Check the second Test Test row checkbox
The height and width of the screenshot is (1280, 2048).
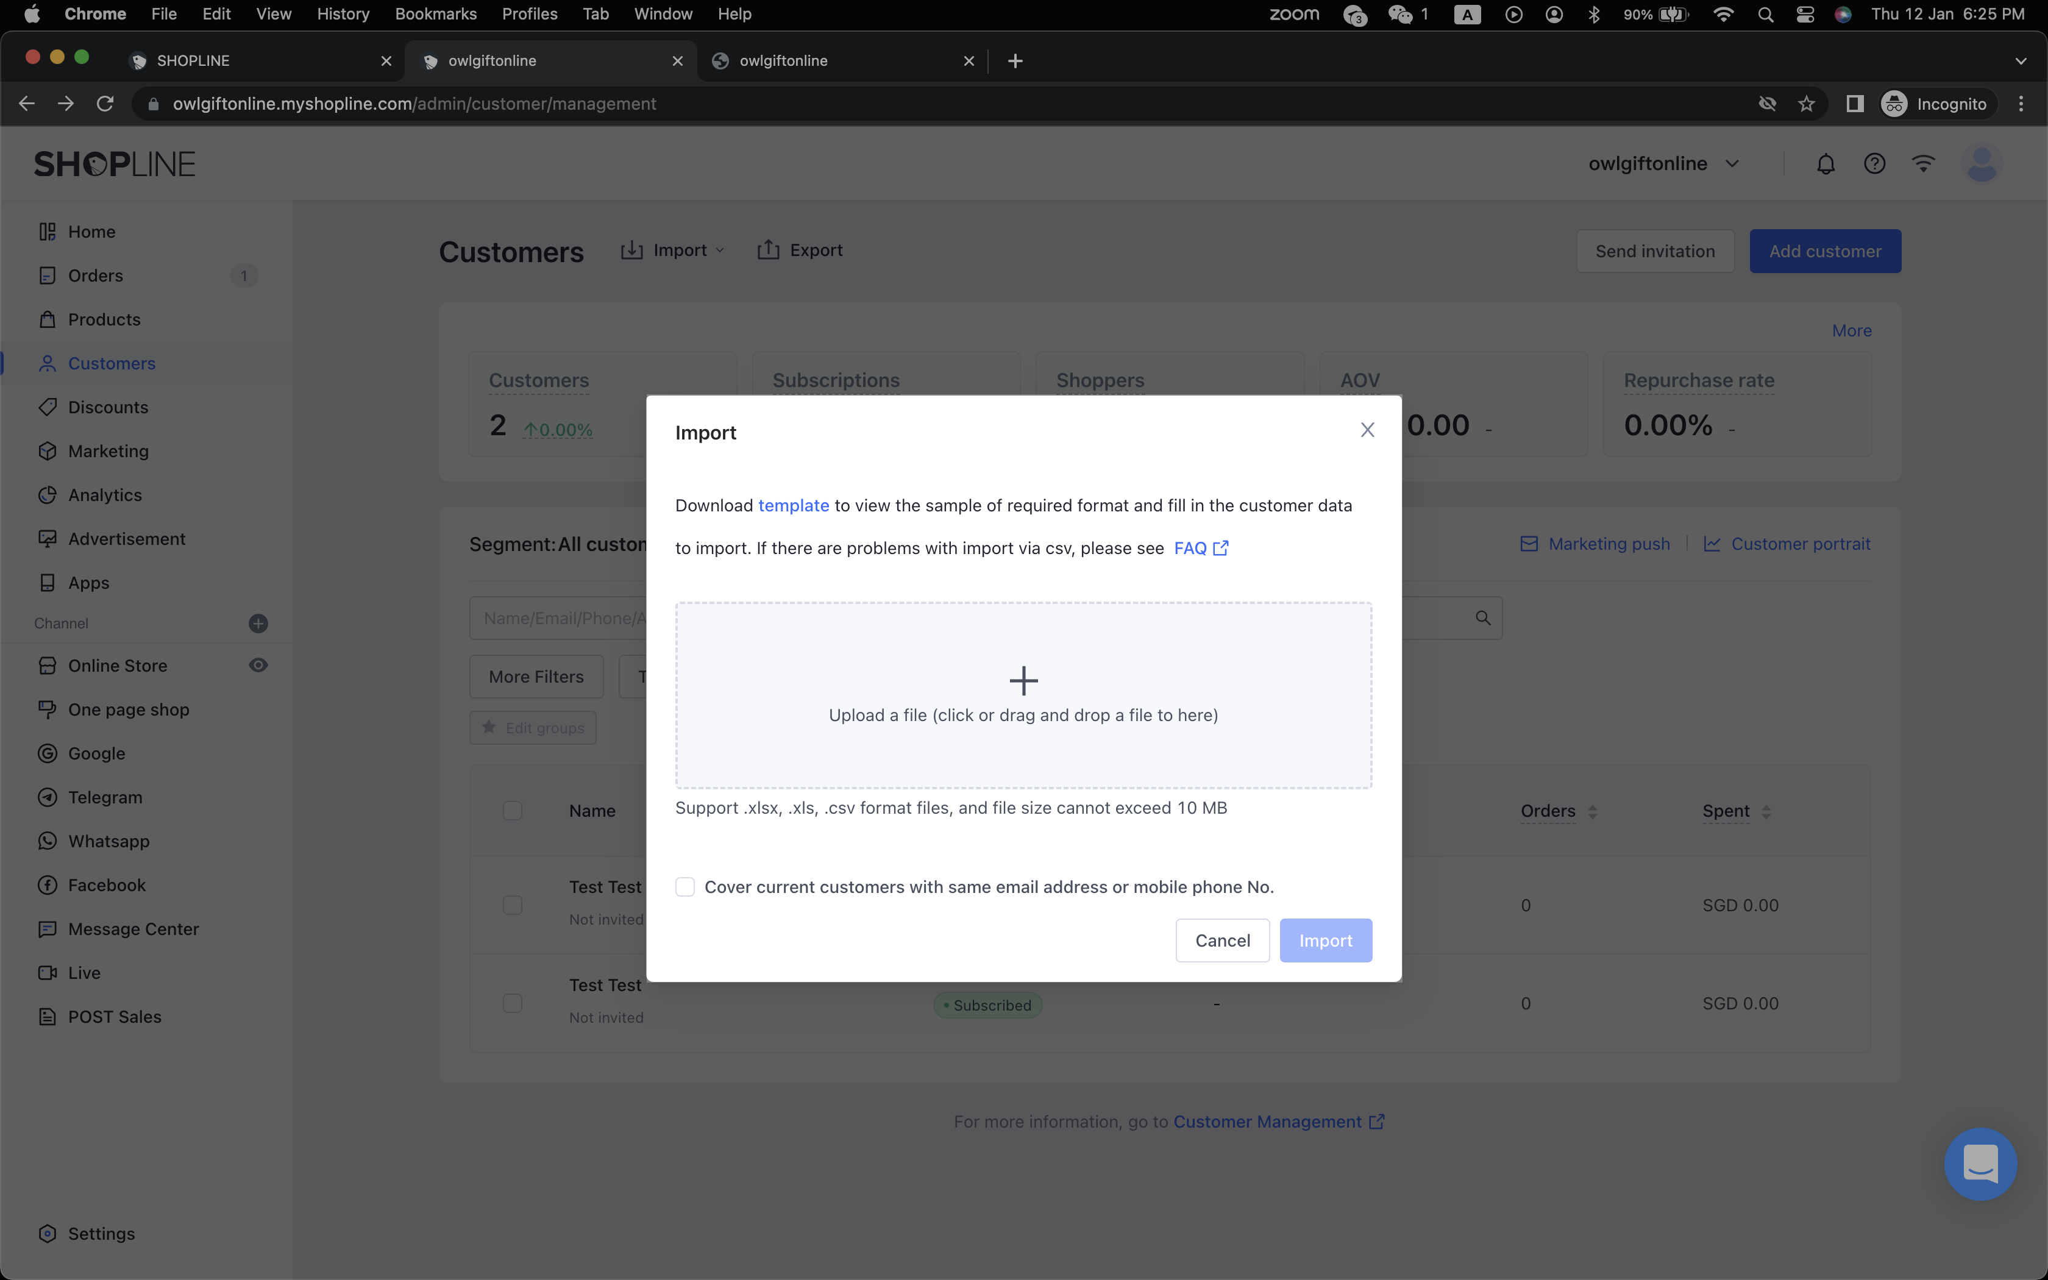point(512,1003)
